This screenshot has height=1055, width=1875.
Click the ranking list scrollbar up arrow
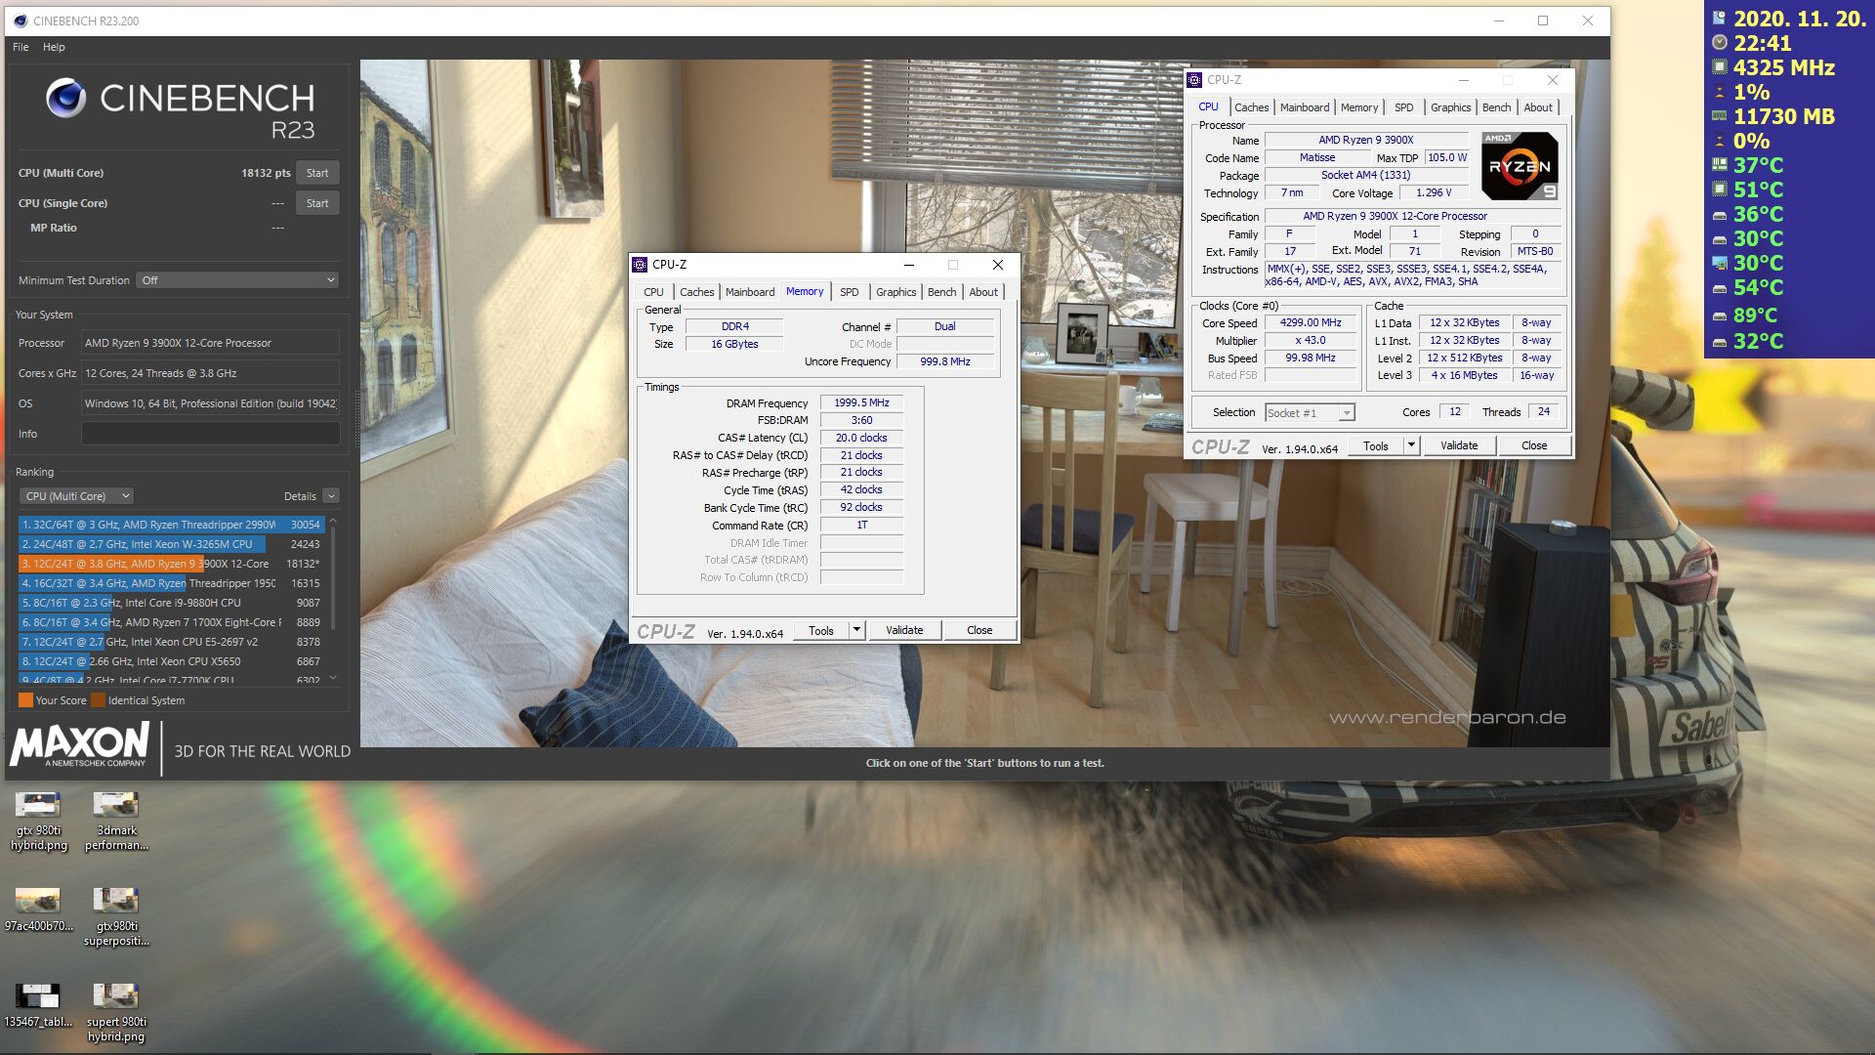(333, 521)
